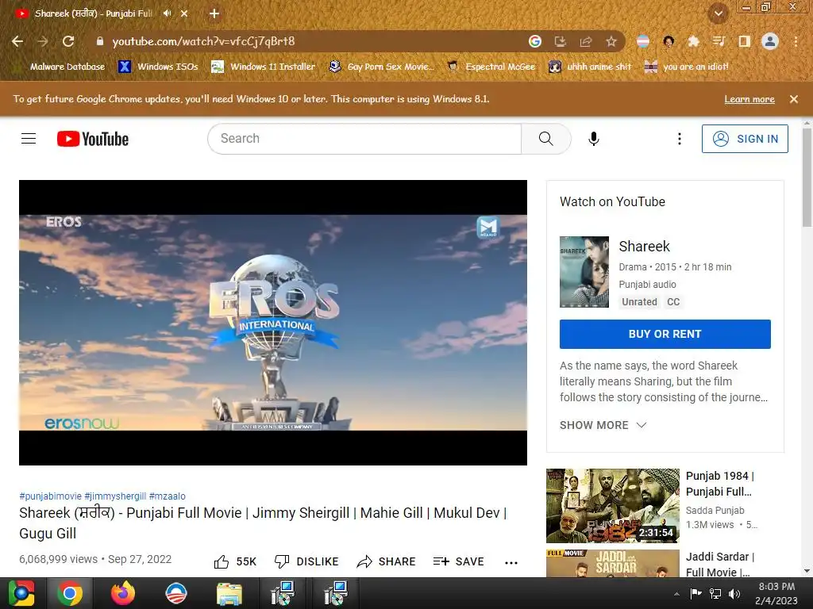Click the install app icon in the address bar
Screen dimensions: 813x609
560,41
